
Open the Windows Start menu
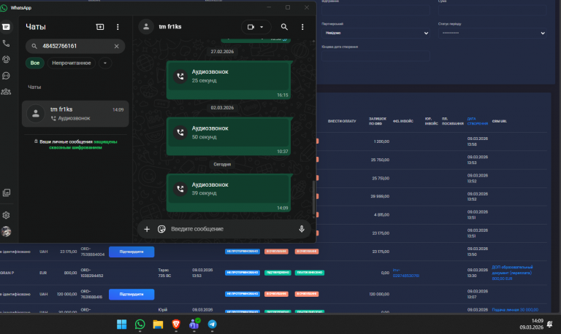click(122, 325)
